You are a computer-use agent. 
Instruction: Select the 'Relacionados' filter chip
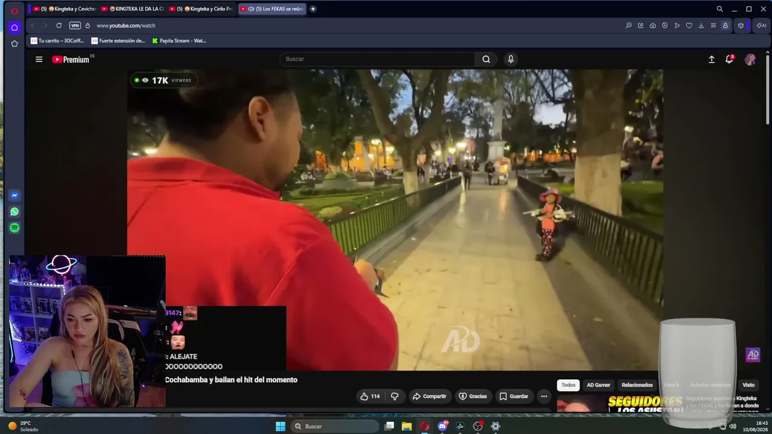(638, 385)
